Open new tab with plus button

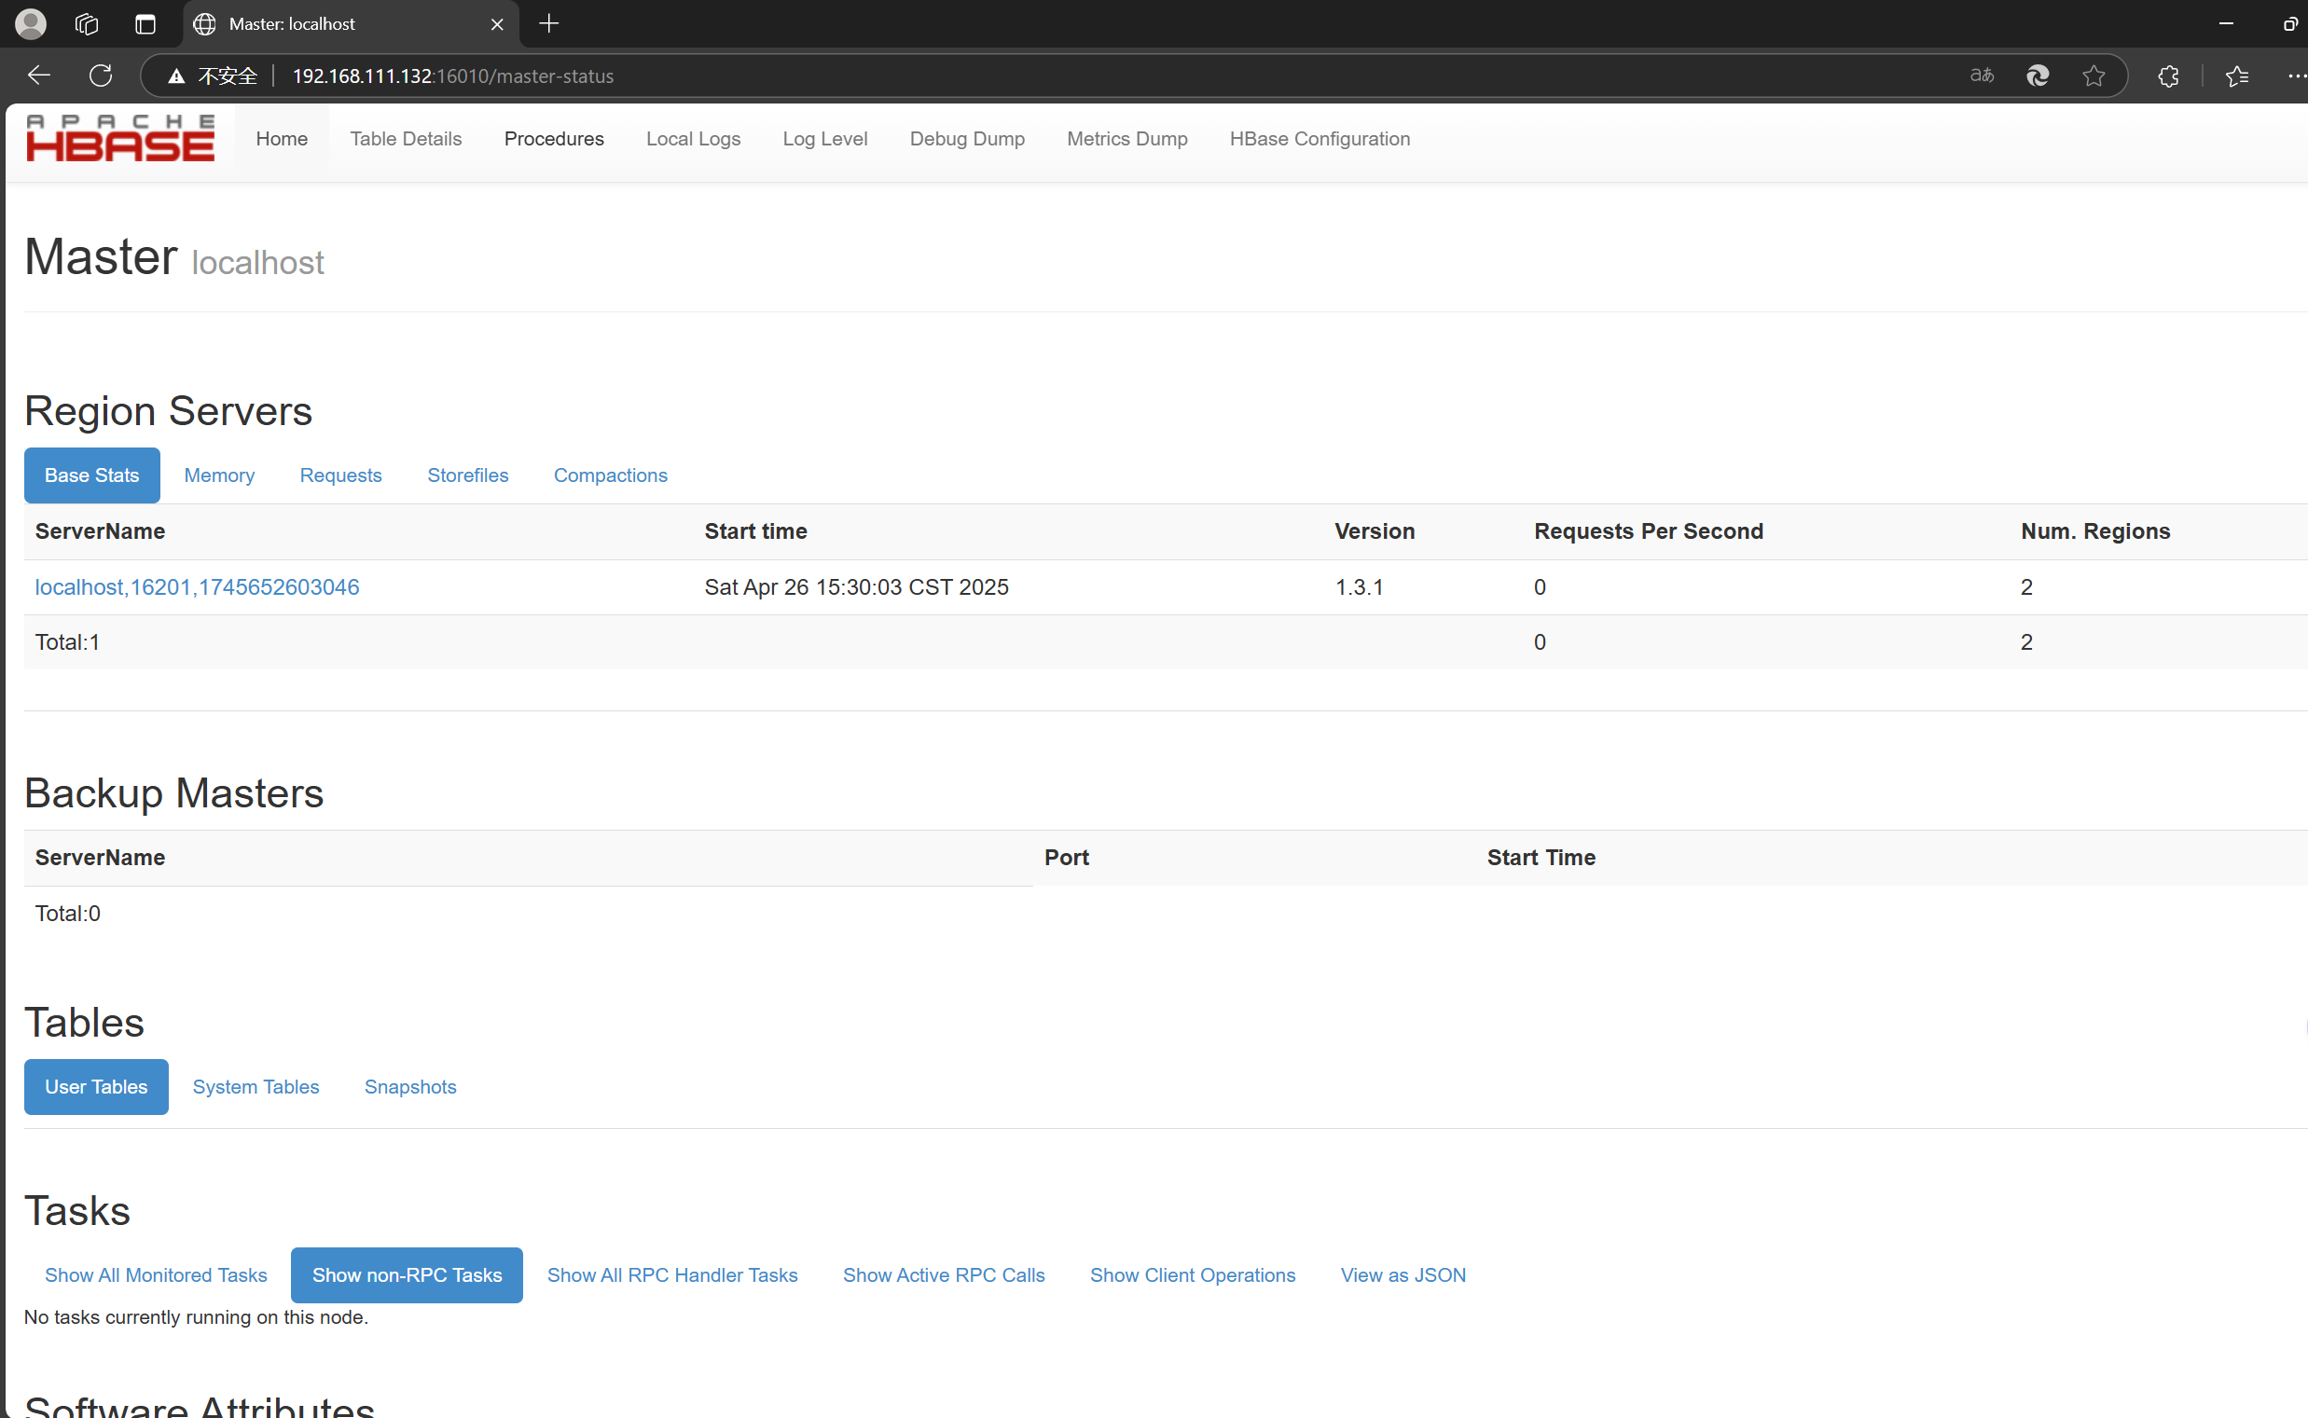tap(549, 23)
